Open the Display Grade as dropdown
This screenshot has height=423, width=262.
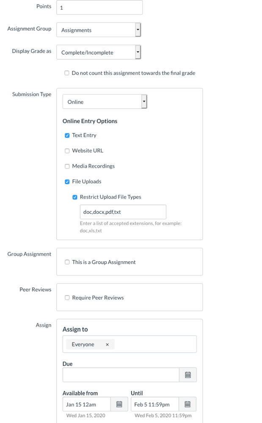tap(98, 53)
